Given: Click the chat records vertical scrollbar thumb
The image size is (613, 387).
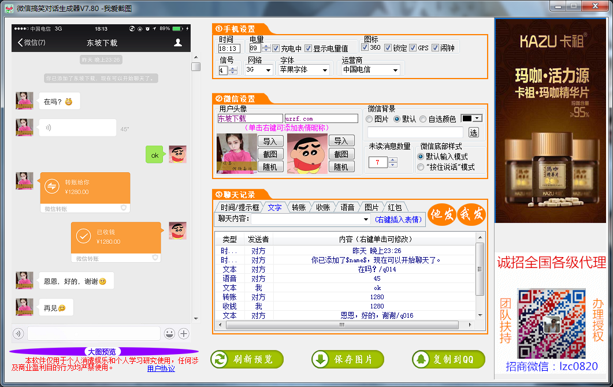Looking at the screenshot, I should 480,269.
